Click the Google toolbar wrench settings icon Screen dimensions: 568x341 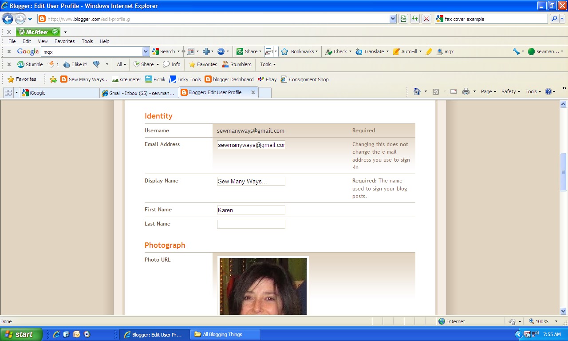click(516, 52)
